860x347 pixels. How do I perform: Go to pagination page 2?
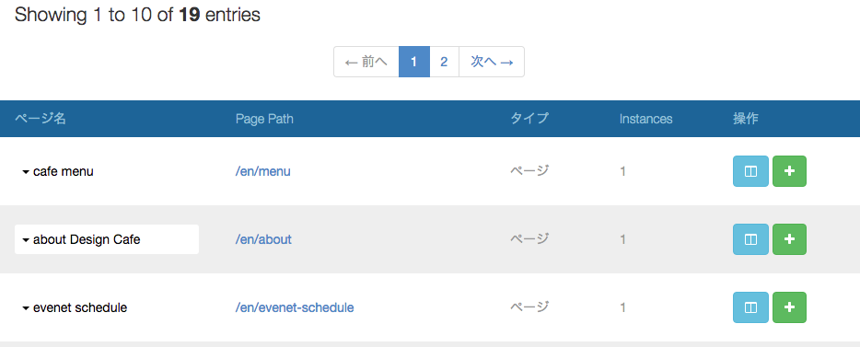pos(444,62)
